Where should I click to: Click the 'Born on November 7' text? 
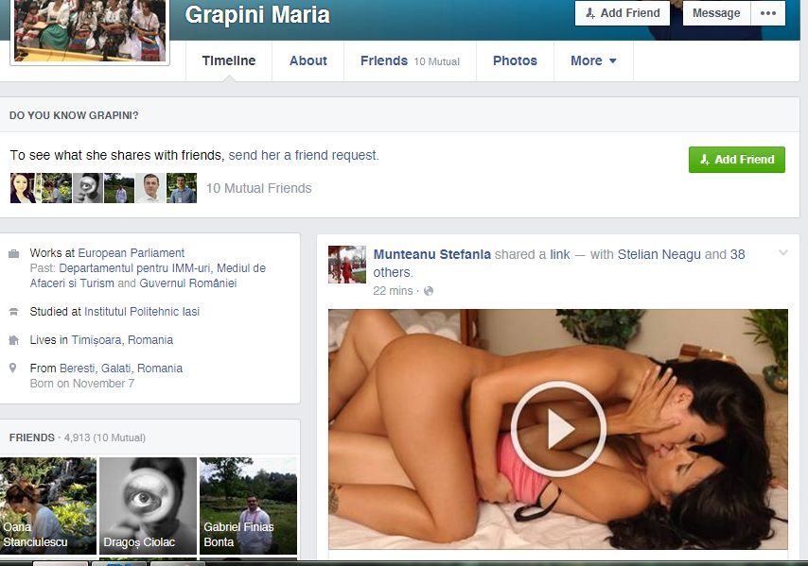[82, 384]
